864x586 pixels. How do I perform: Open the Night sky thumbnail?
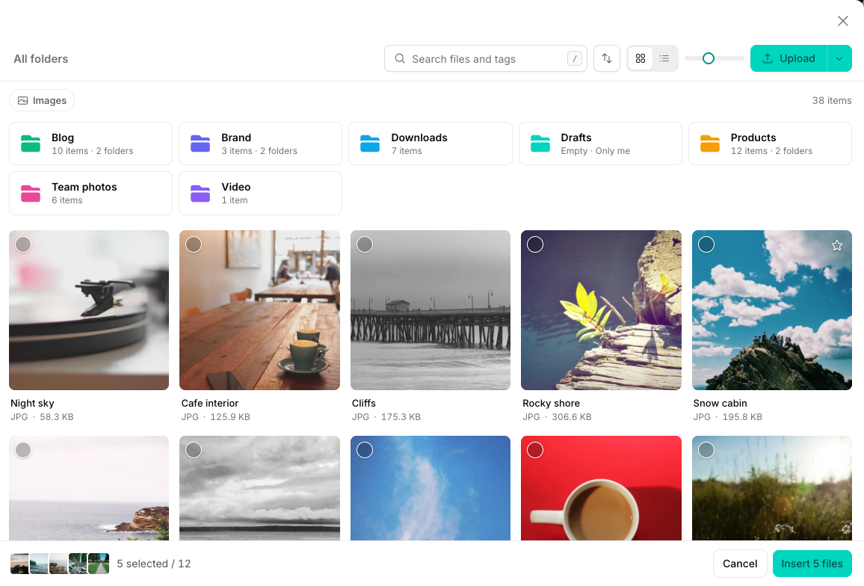click(x=89, y=310)
